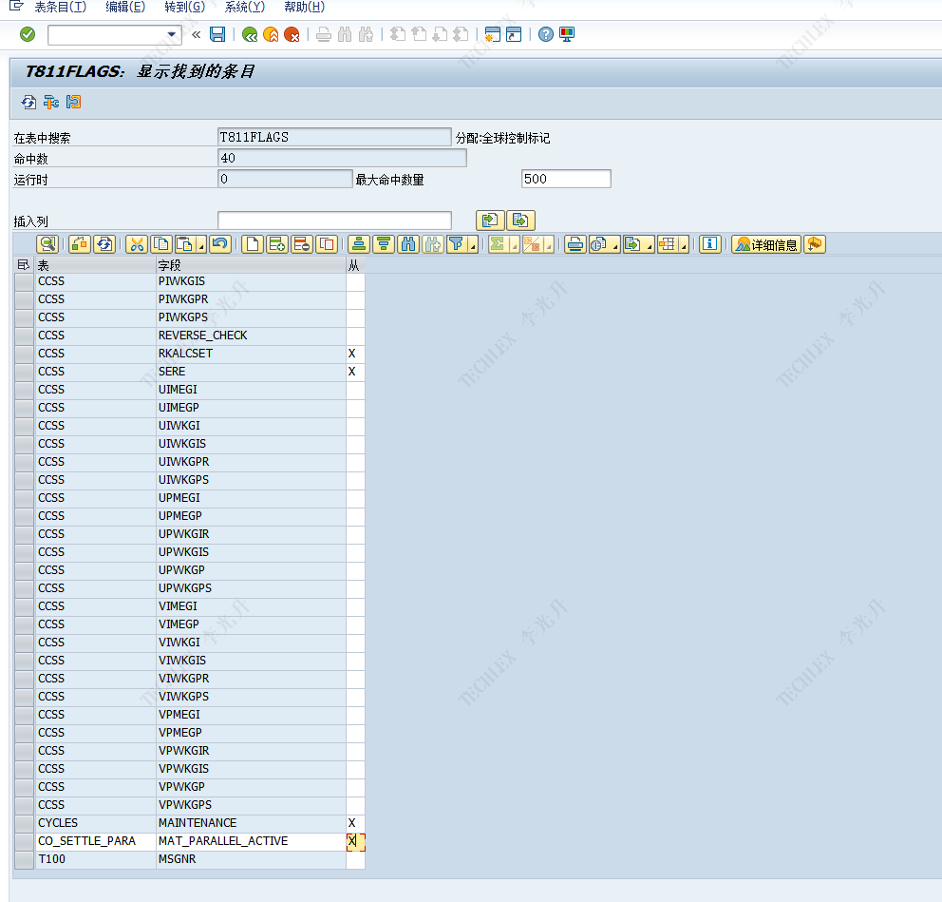Image resolution: width=942 pixels, height=902 pixels.
Task: Select the row selector for CYCLES row
Action: [24, 823]
